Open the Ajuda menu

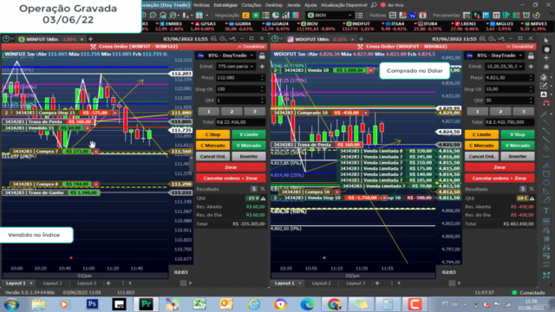[310, 5]
